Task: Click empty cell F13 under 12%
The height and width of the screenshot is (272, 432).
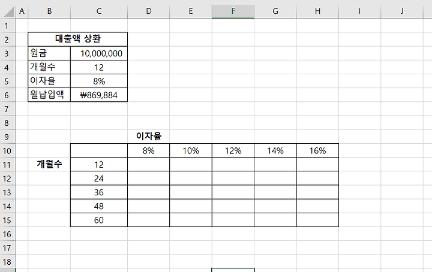Action: (x=233, y=192)
